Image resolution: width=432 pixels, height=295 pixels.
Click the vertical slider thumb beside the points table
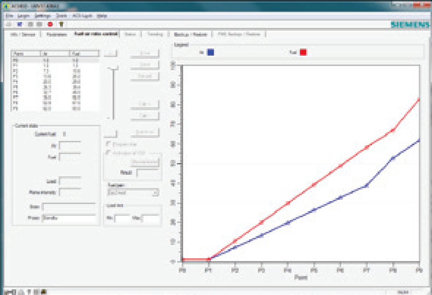[113, 68]
